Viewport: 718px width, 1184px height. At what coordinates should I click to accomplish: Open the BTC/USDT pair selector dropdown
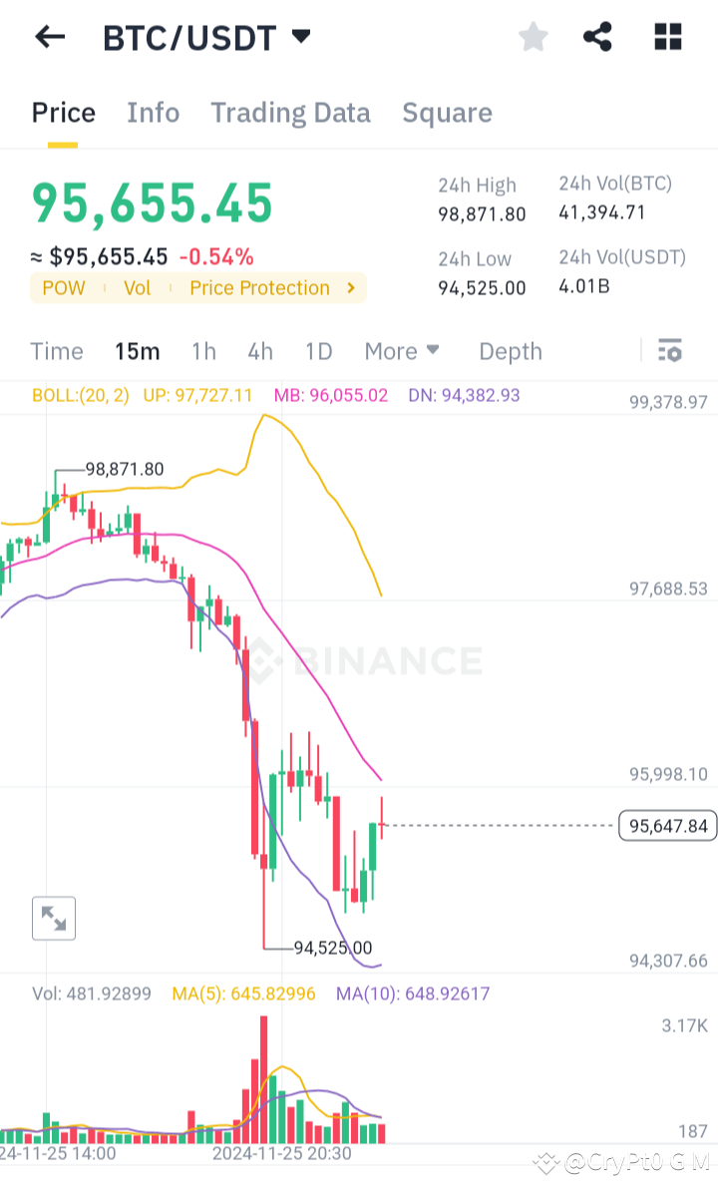coord(300,36)
